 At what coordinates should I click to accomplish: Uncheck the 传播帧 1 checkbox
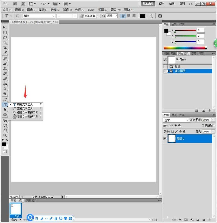click(x=203, y=125)
